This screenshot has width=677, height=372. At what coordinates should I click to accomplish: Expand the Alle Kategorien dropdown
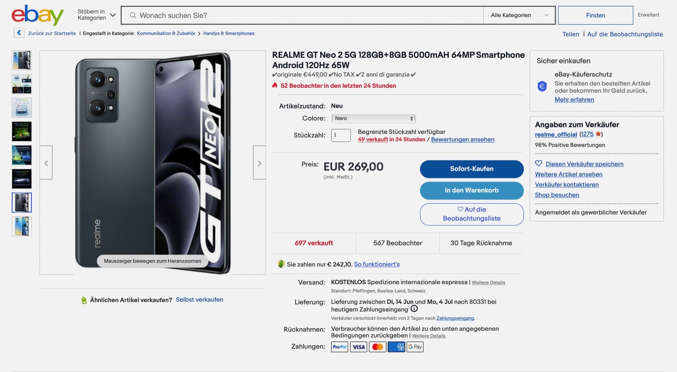click(519, 15)
